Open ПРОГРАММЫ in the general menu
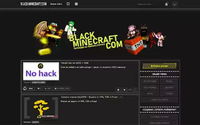The width and height of the screenshot is (200, 125). [150, 87]
